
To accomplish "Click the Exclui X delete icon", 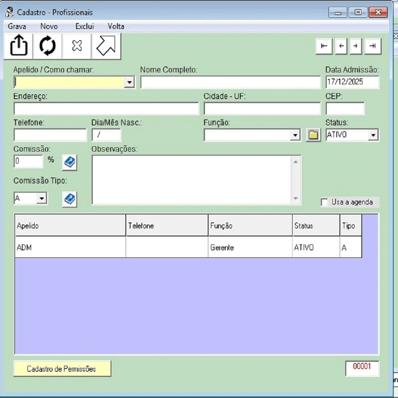I will [77, 46].
